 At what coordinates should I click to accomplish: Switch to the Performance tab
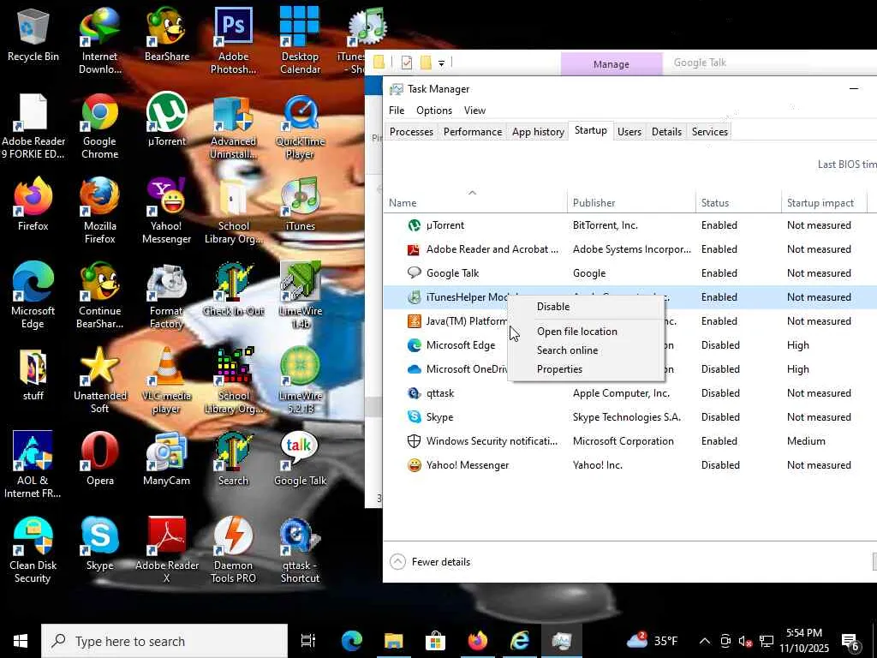(473, 131)
